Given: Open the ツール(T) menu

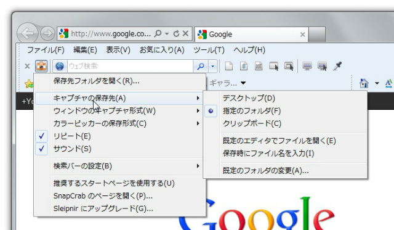Looking at the screenshot, I should [209, 50].
